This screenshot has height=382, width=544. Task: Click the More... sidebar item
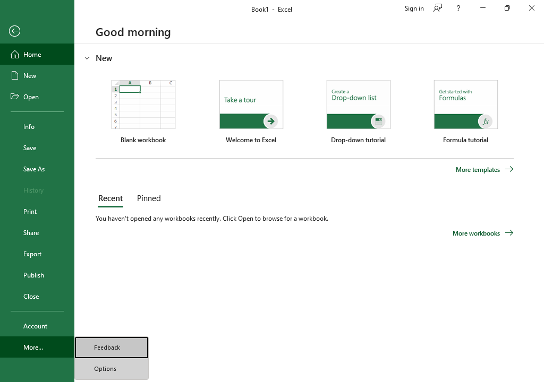pos(37,348)
